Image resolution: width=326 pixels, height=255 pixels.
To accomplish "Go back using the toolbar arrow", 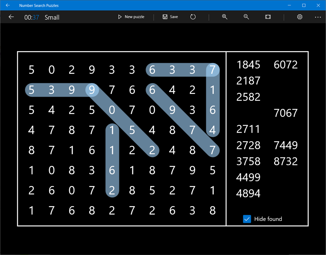I will tap(11, 17).
